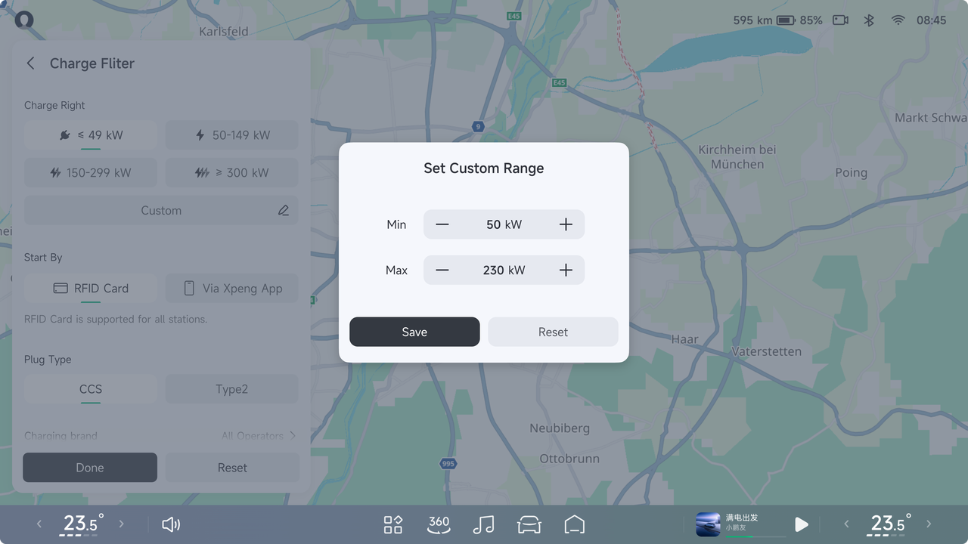Play the 满电出发 media track
Viewport: 968px width, 544px height.
tap(801, 524)
